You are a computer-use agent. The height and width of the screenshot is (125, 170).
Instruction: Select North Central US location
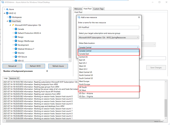109,75
